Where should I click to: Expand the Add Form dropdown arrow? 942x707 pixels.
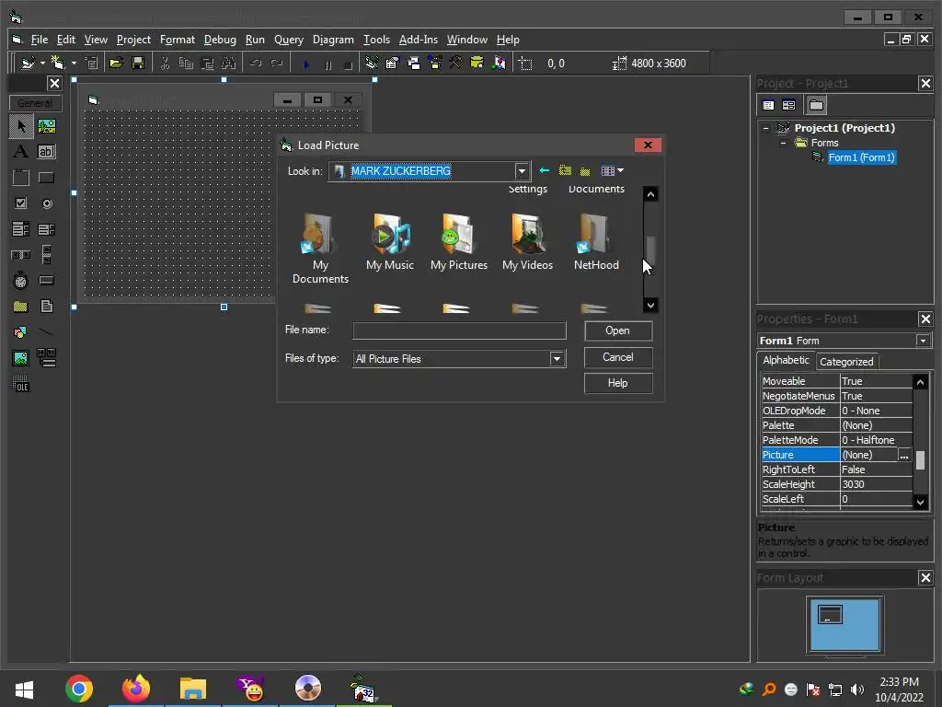(x=74, y=64)
